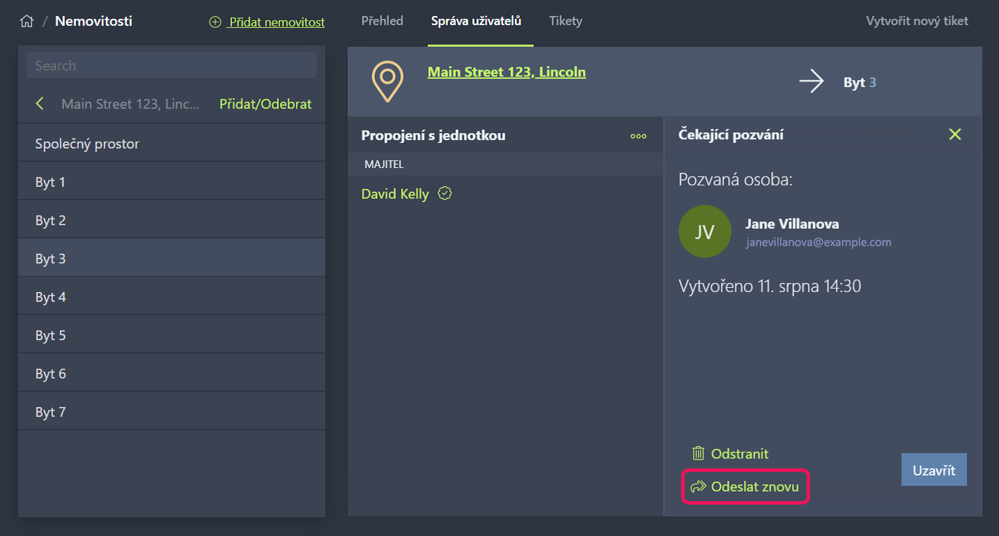Open the Main Street 123, Lincoln address link
999x536 pixels.
coord(507,72)
